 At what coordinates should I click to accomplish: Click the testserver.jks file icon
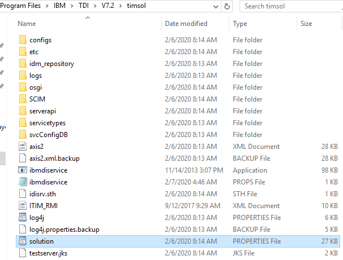[x=23, y=253]
